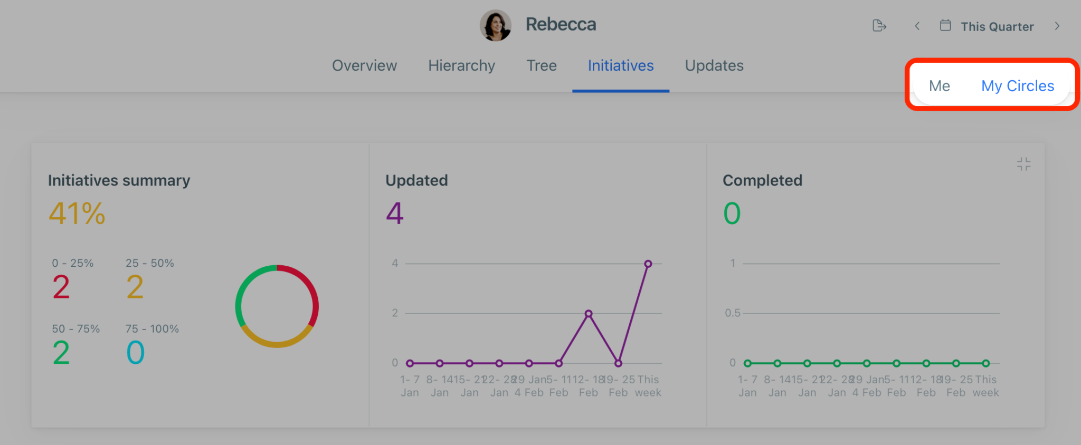This screenshot has width=1081, height=445.
Task: Go to previous quarter with left chevron
Action: point(917,26)
